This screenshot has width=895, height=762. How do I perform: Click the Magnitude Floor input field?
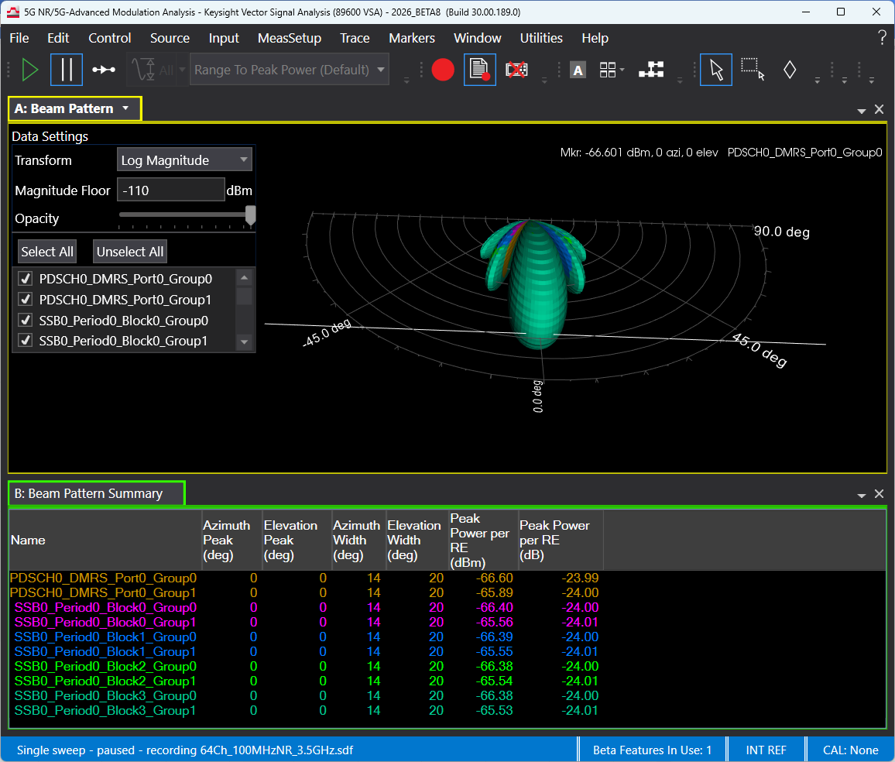click(x=170, y=190)
